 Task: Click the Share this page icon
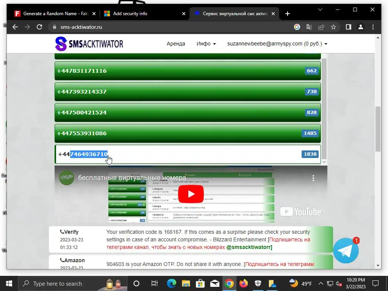(x=321, y=27)
